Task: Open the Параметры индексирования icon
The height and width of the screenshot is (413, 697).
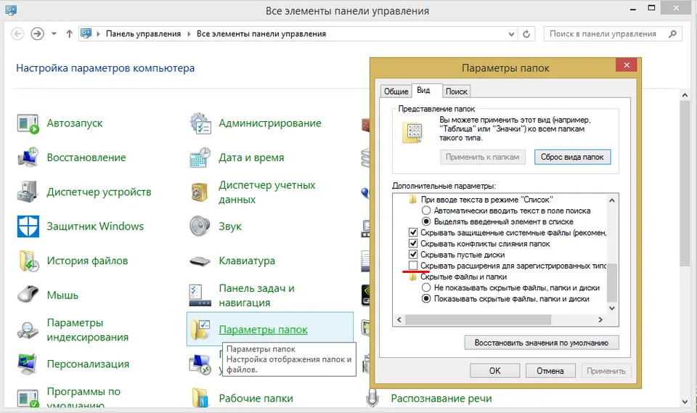Action: pos(28,330)
